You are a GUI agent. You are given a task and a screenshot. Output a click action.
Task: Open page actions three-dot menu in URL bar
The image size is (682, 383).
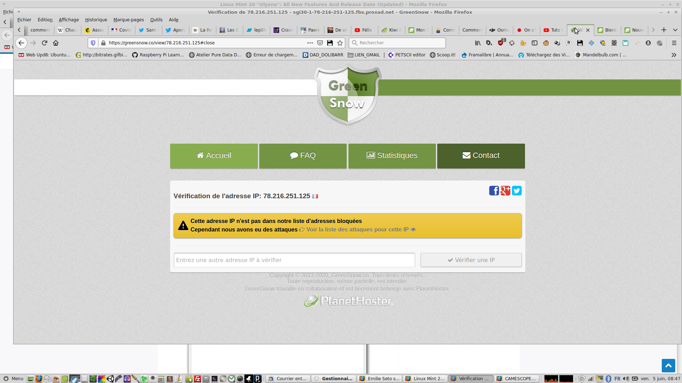pyautogui.click(x=310, y=43)
